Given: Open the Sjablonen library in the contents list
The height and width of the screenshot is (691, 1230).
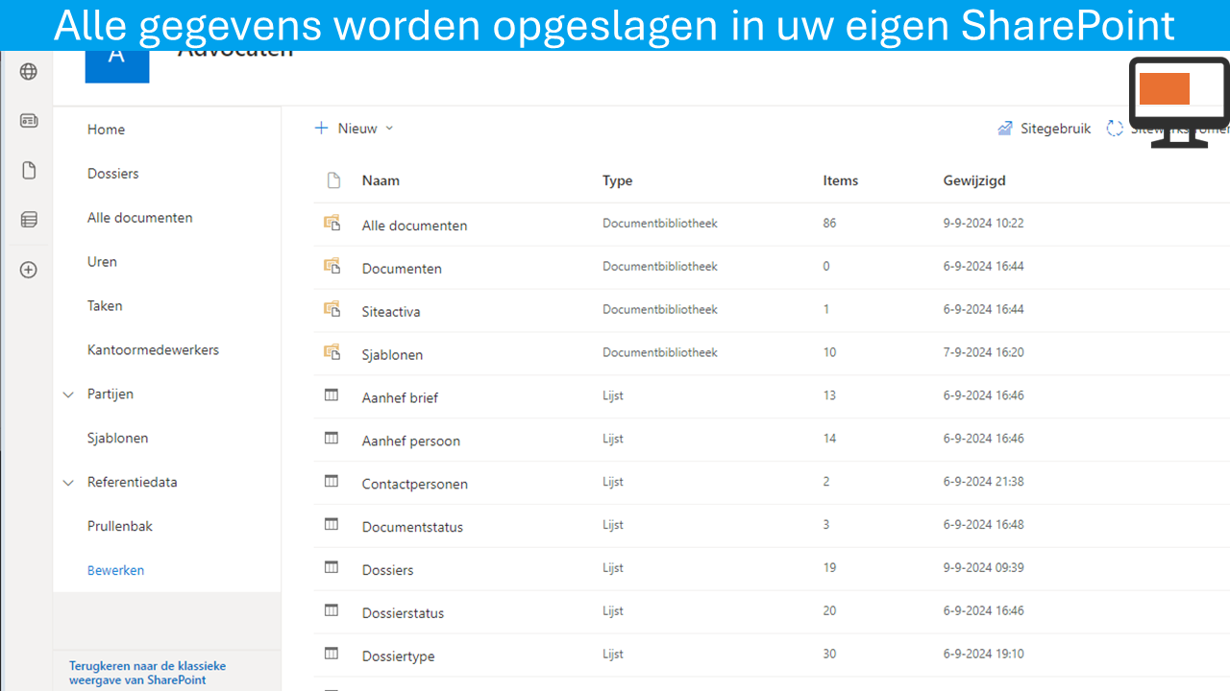Looking at the screenshot, I should [392, 355].
